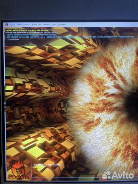Click the GPU1 usage readout in title bar
The height and width of the screenshot is (184, 138).
(59, 25)
